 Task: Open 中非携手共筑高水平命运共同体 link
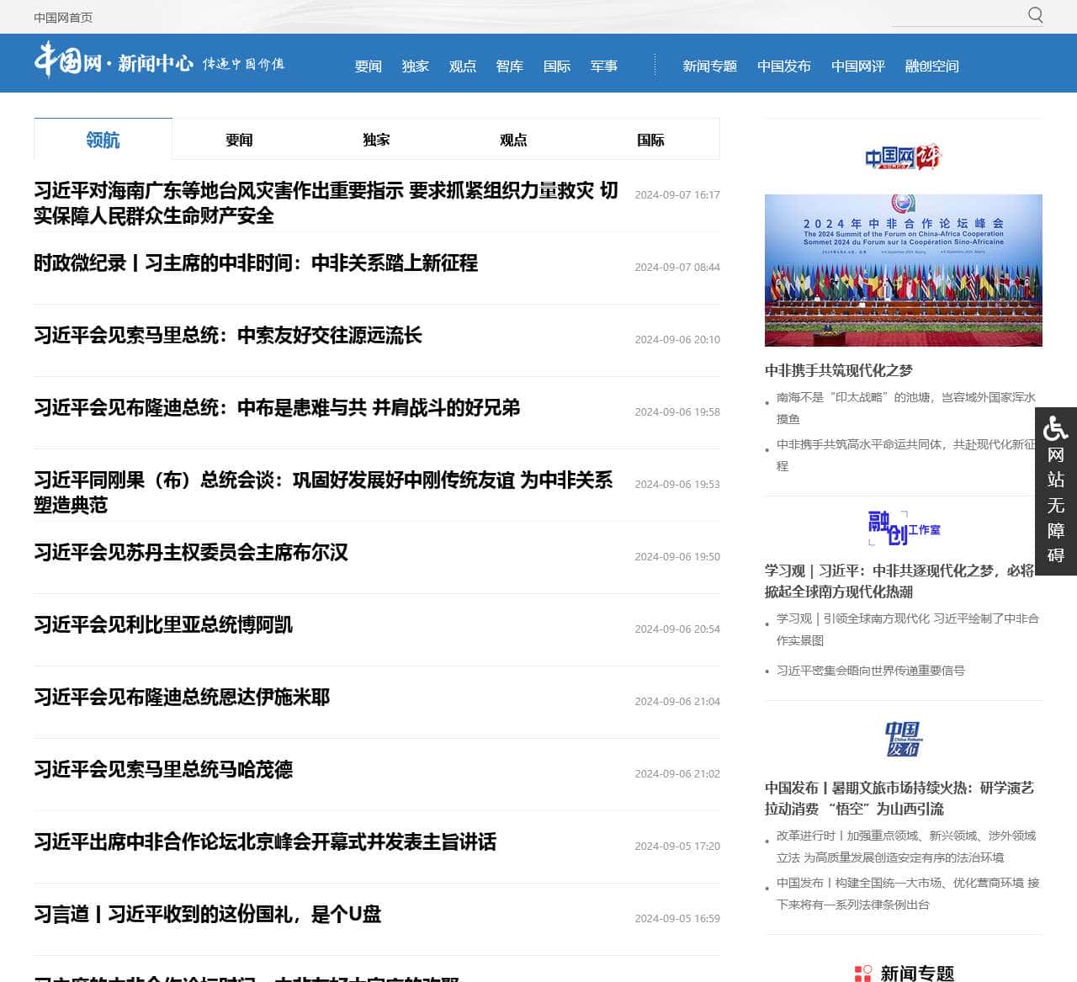(x=906, y=455)
